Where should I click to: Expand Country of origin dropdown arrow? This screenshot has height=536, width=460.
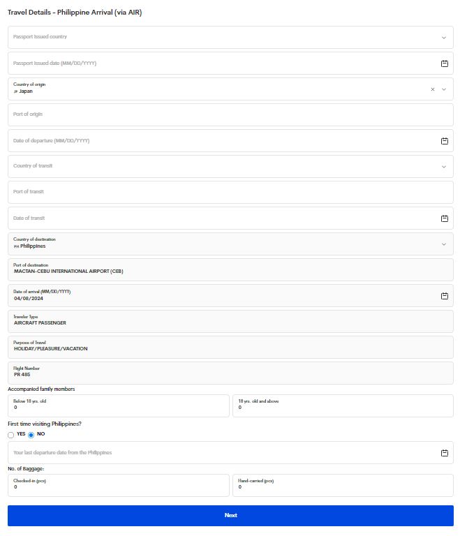[444, 89]
